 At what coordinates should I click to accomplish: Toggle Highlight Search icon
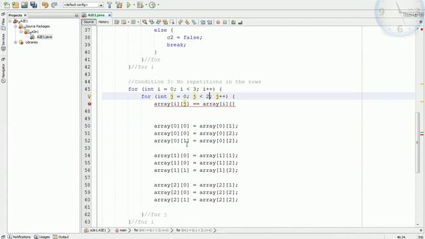pos(165,22)
